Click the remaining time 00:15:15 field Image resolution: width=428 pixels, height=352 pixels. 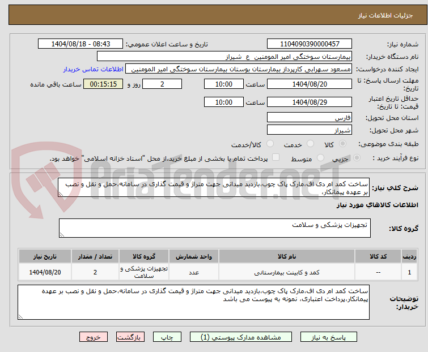coord(103,84)
